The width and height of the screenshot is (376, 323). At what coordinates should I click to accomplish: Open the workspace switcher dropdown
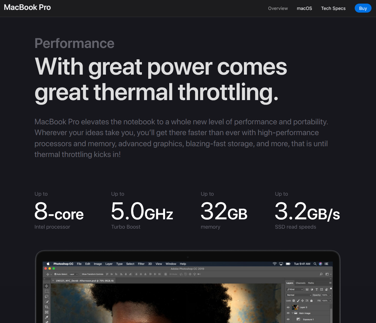coord(328,274)
